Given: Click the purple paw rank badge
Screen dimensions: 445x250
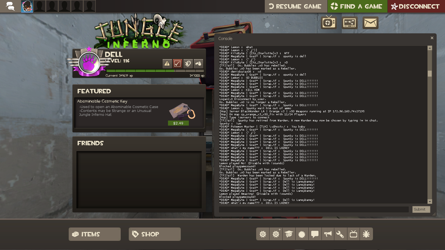Looking at the screenshot, I should tap(89, 63).
